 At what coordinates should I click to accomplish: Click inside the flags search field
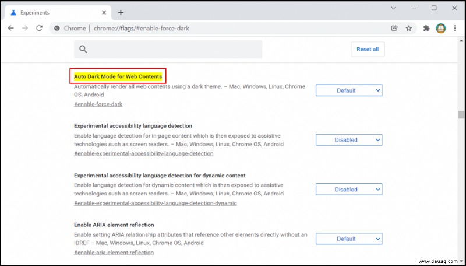168,49
